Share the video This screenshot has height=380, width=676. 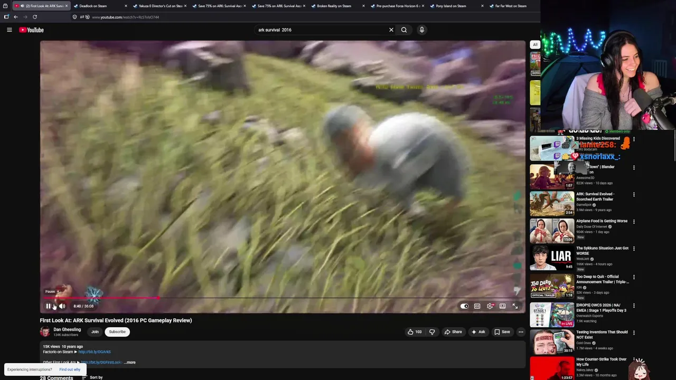[x=453, y=332]
